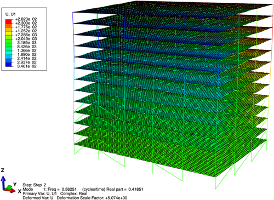Pick the red +2.823e-02 legend swatch
The height and width of the screenshot is (200, 274).
tap(8, 21)
